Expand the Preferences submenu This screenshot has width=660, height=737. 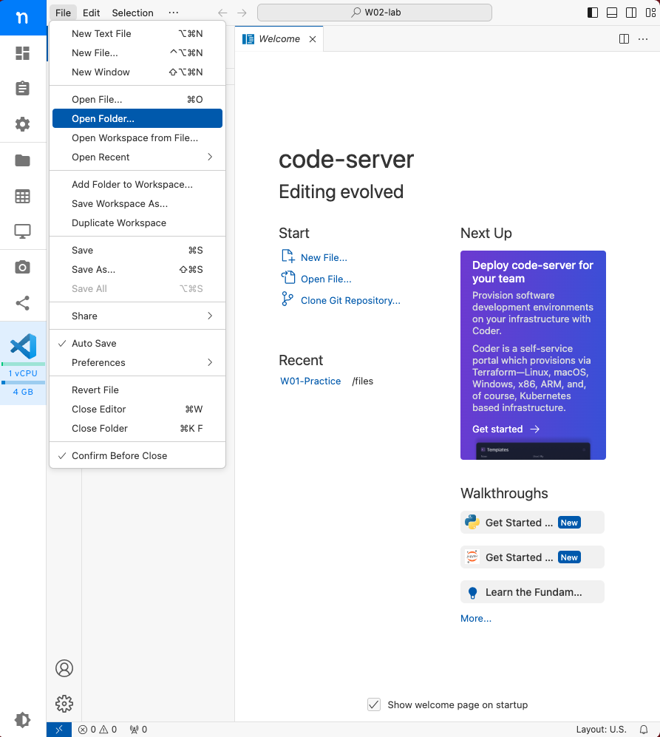137,363
